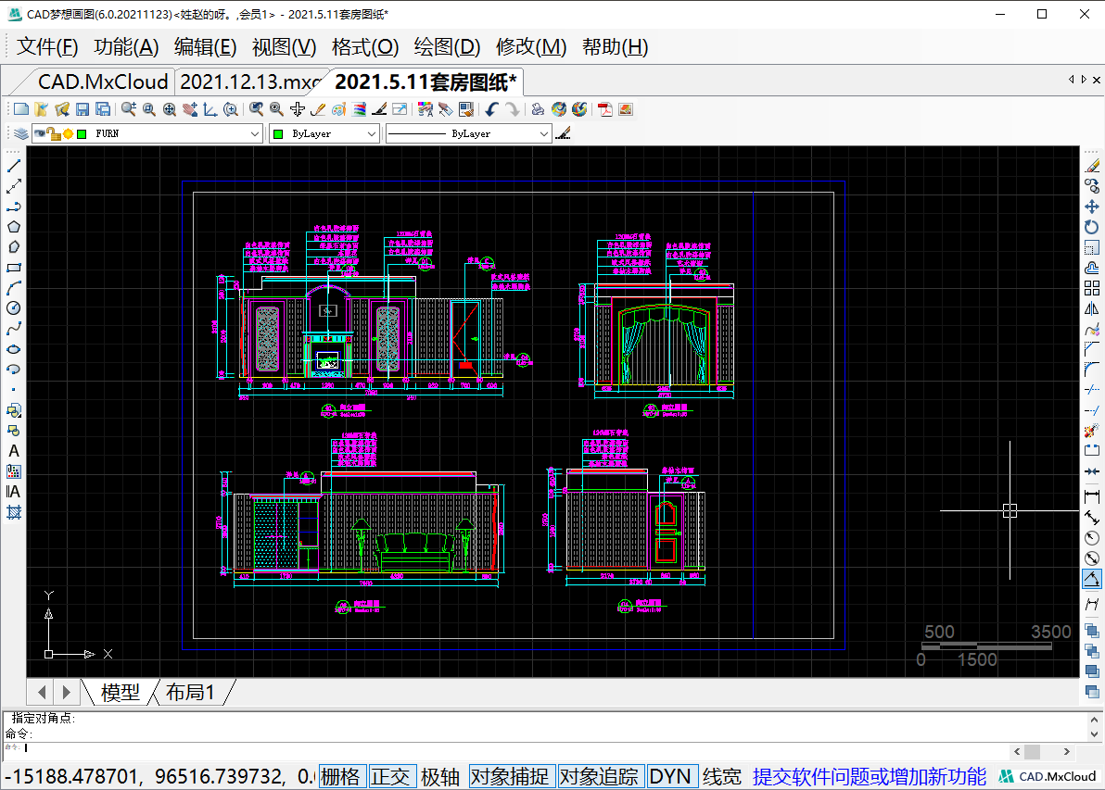This screenshot has width=1105, height=790.
Task: Select the Ellipse drawing tool
Action: coord(13,349)
